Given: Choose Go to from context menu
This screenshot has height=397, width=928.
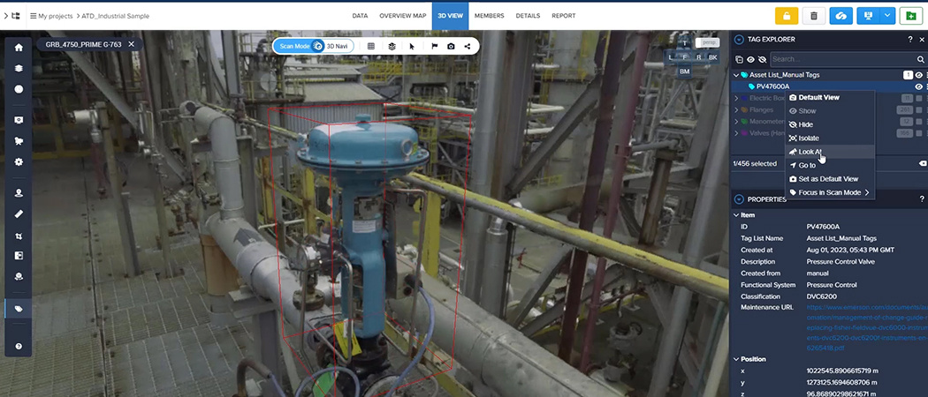Looking at the screenshot, I should point(830,166).
